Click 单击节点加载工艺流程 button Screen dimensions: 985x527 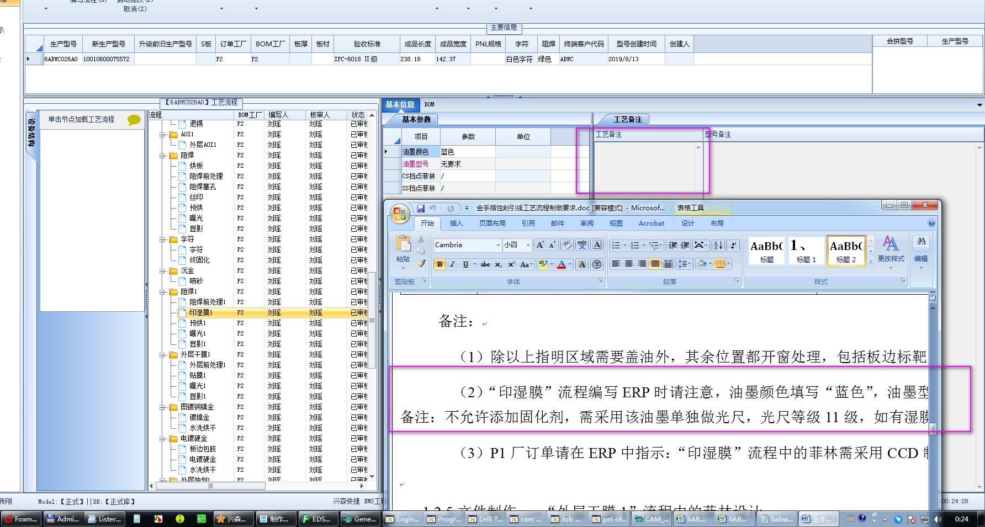click(81, 119)
